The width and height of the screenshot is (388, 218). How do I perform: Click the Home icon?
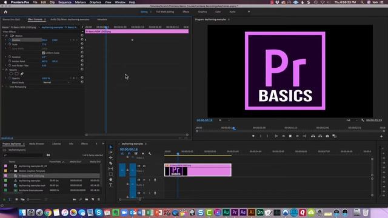(x=5, y=12)
